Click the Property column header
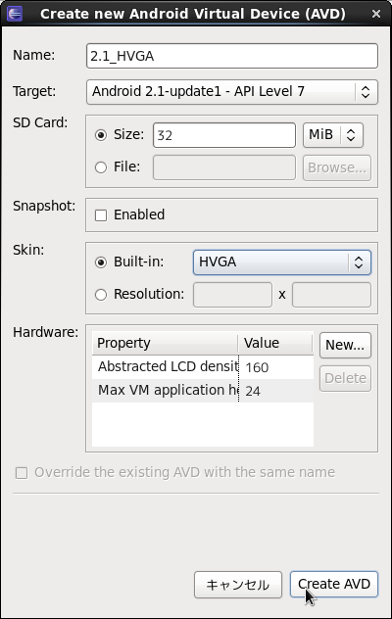The image size is (392, 619). tap(166, 343)
